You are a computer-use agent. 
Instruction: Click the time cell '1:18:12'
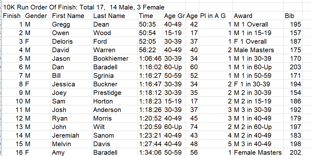(x=151, y=93)
